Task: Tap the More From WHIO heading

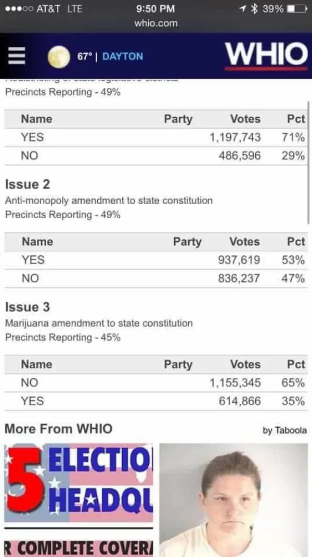Action: [x=58, y=429]
